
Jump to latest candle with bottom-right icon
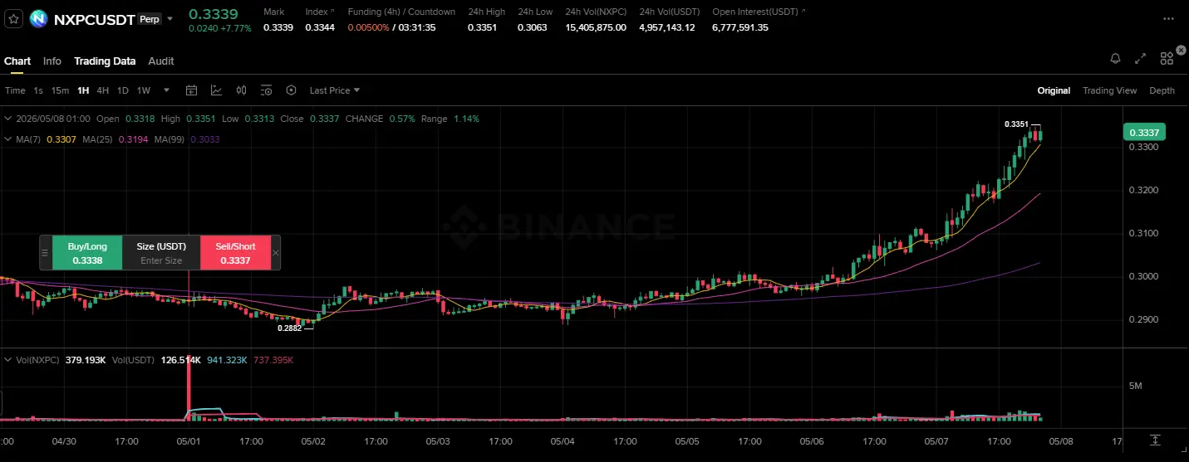1155,440
